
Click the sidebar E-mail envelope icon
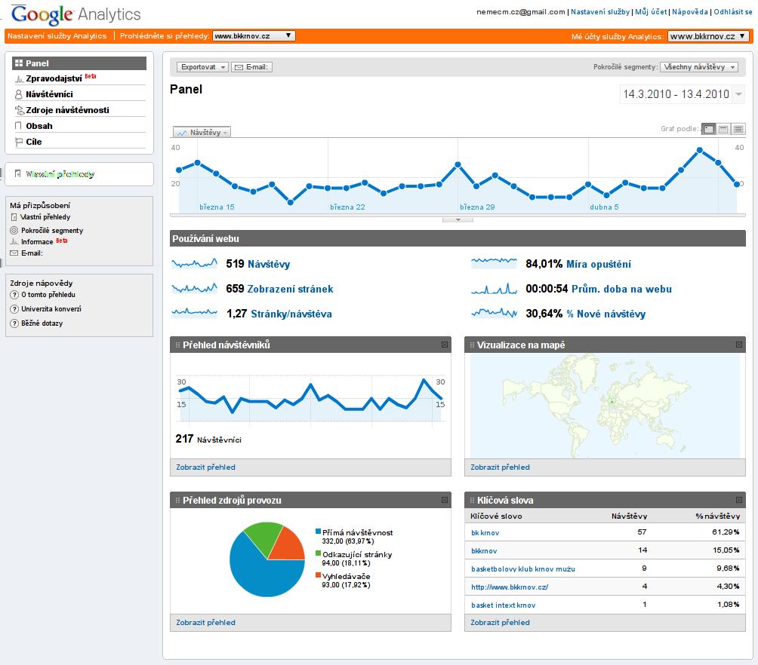point(14,253)
